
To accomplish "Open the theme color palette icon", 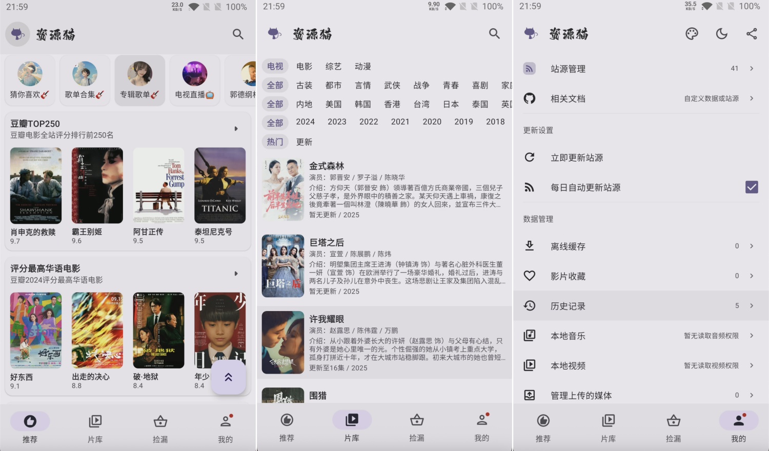I will (692, 34).
